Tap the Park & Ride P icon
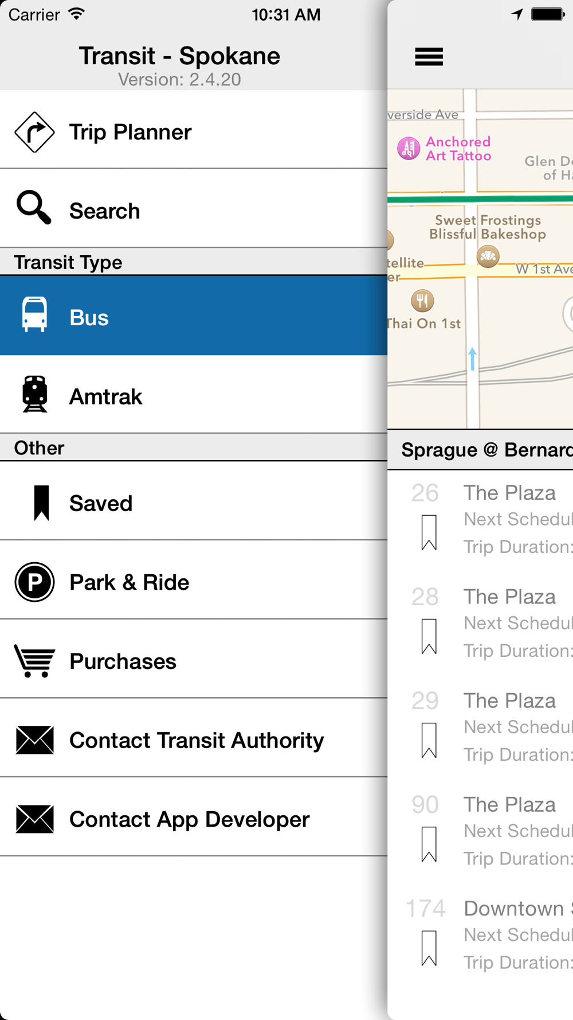 tap(34, 582)
